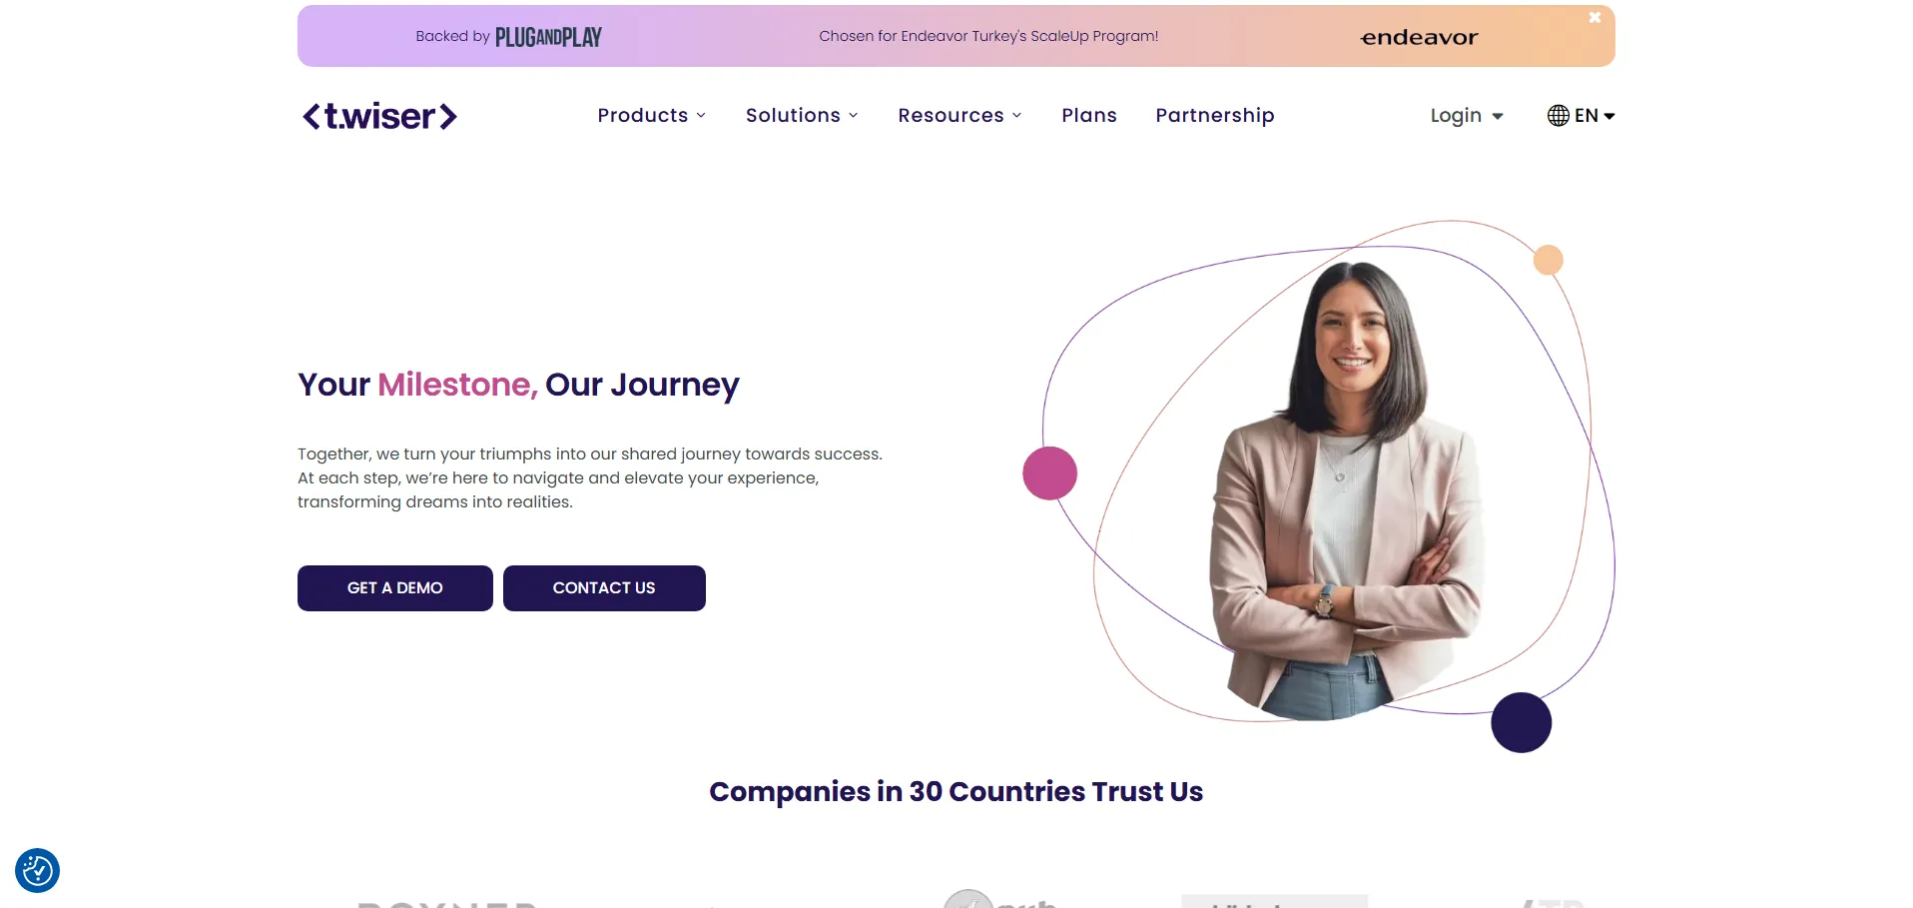Click the CONTACT US button

point(604,588)
